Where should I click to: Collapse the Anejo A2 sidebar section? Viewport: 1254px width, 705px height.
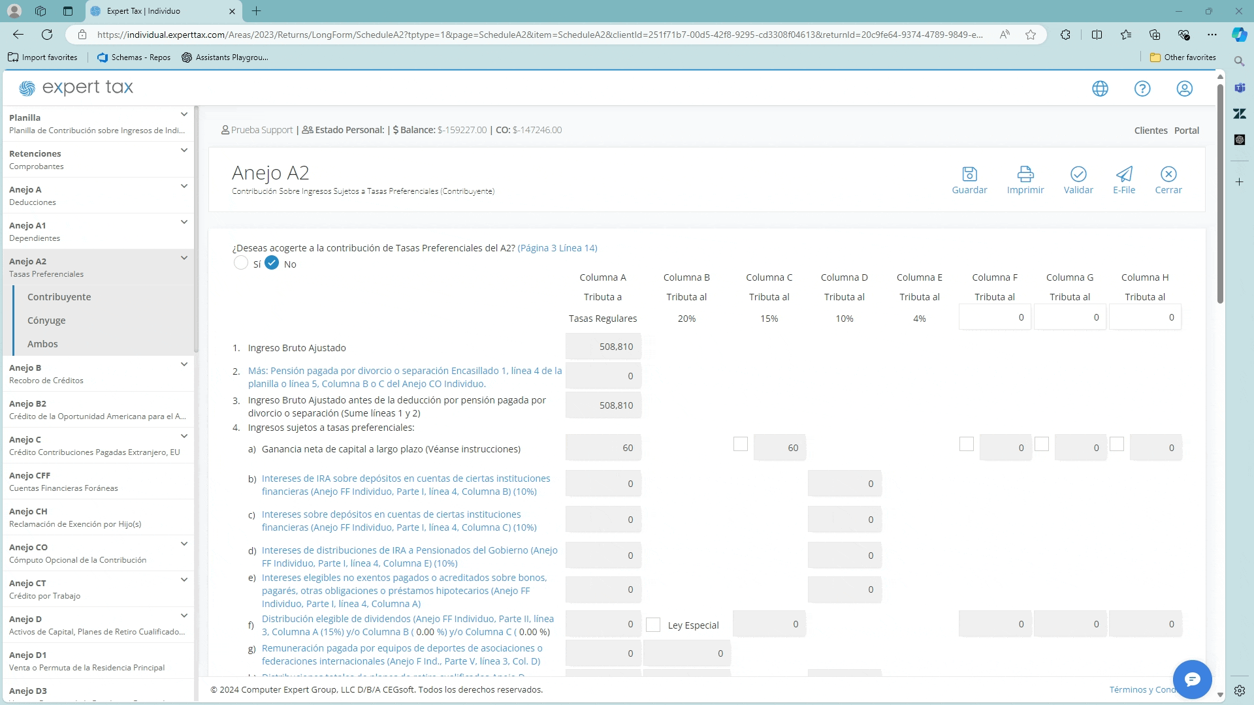(x=184, y=258)
